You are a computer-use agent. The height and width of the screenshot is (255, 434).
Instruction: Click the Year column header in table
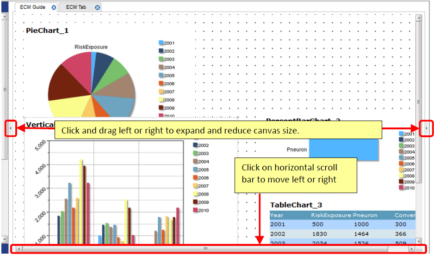coord(277,215)
